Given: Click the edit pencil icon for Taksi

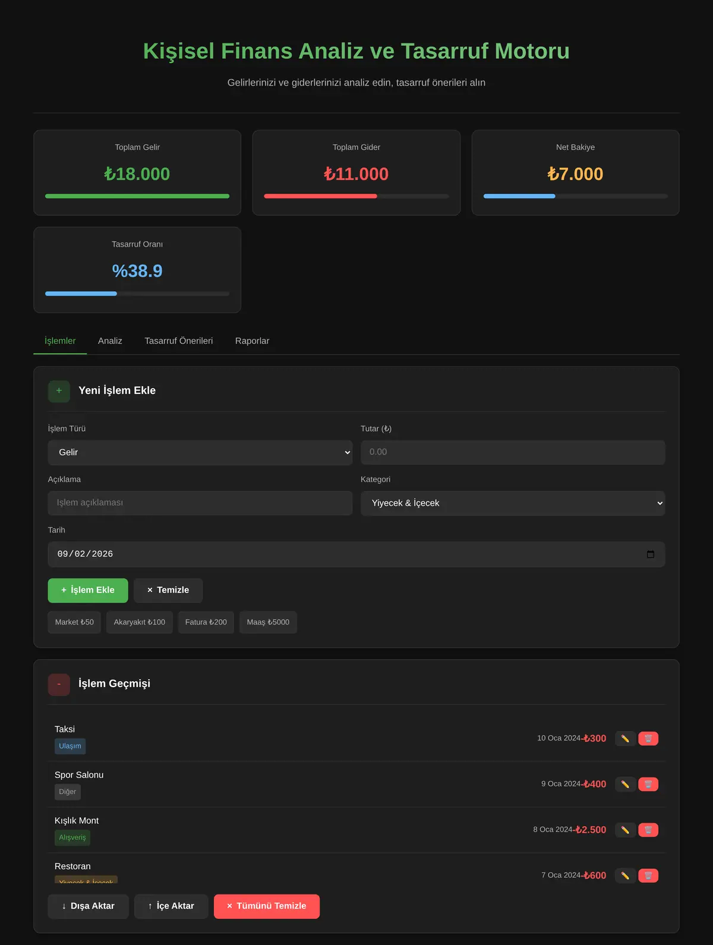Looking at the screenshot, I should point(625,738).
